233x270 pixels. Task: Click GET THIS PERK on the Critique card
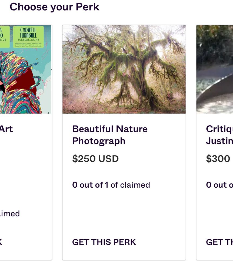(x=219, y=242)
